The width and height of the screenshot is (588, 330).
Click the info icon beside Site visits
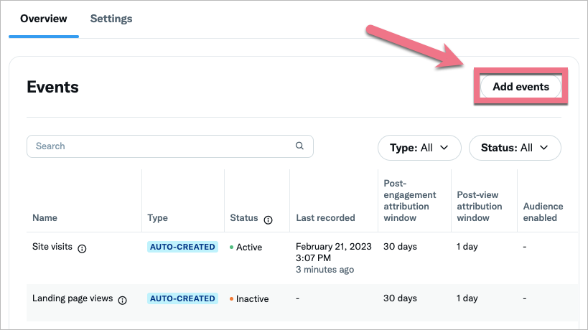(82, 248)
